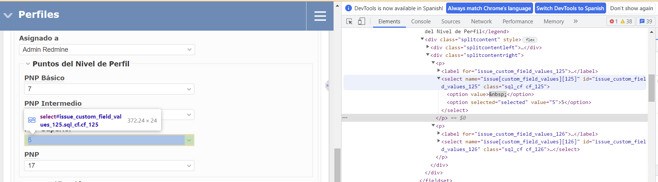Screen dimensions: 658x182
Task: Expand the select cf_126 node
Action: point(439,141)
